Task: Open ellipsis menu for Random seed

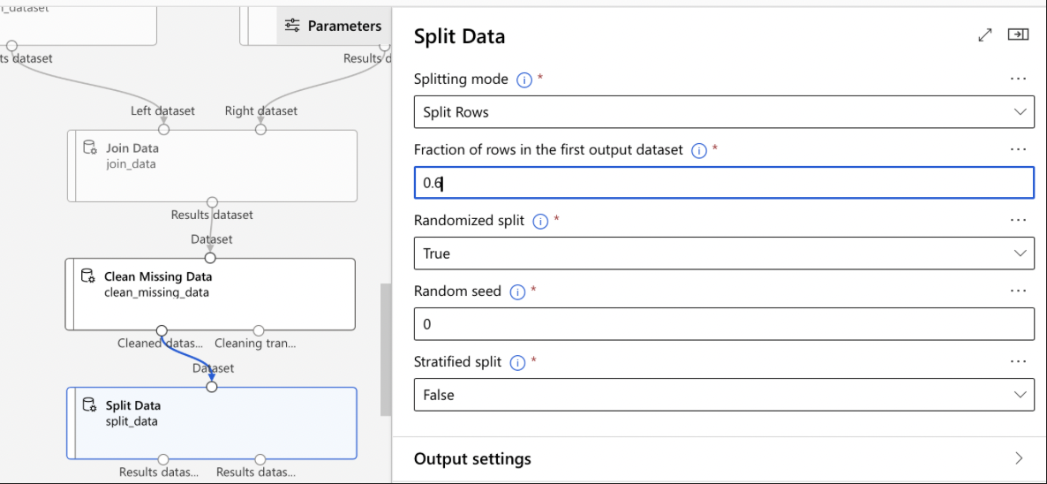Action: pos(1018,291)
